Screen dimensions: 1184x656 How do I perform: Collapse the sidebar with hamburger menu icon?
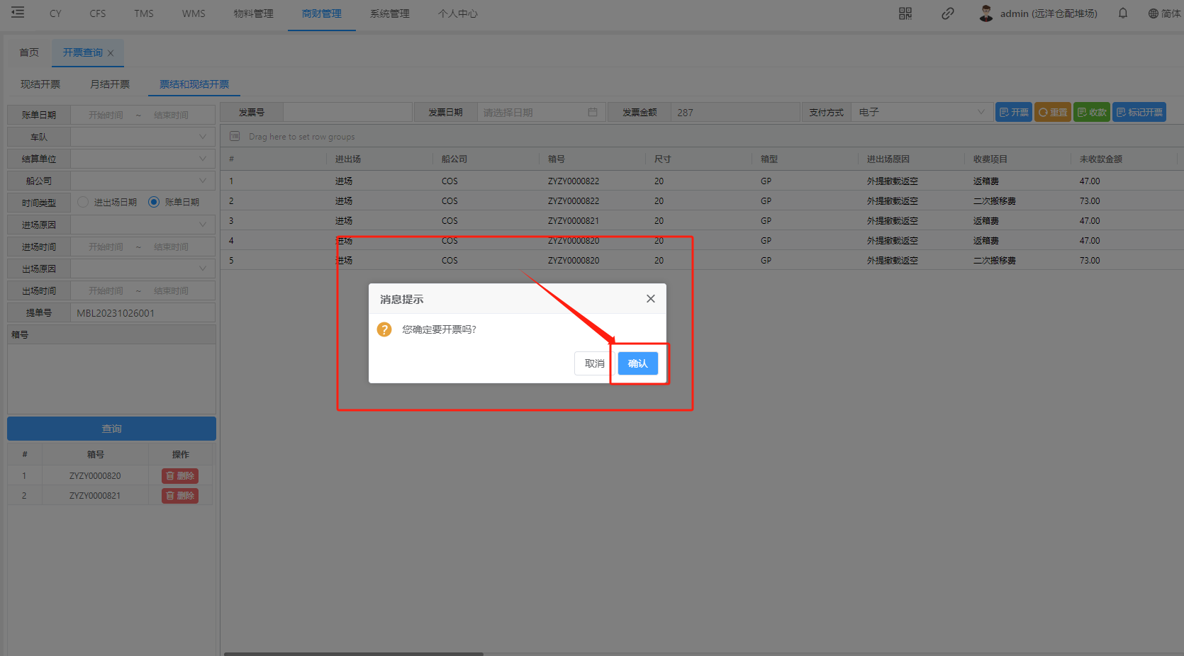point(18,13)
